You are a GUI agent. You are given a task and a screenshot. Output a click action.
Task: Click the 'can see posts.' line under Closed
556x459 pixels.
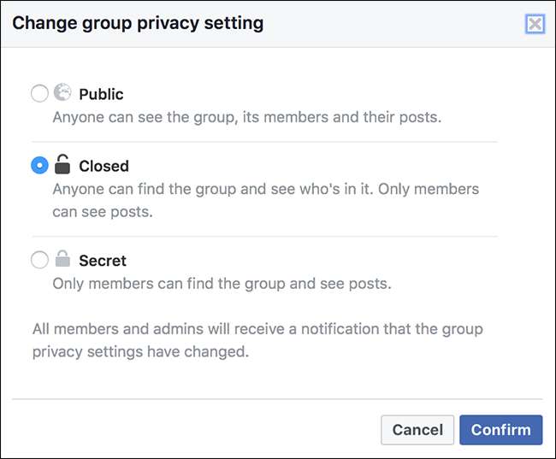pyautogui.click(x=103, y=211)
